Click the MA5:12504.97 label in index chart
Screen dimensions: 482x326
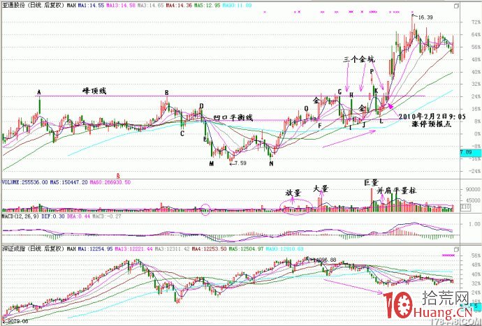coord(247,249)
